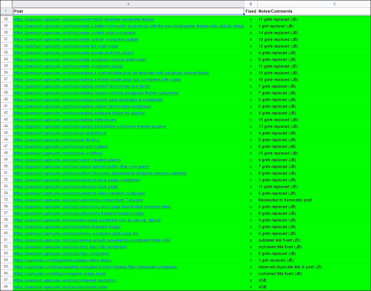Open the displaying-code blog link
The image size is (371, 291).
tap(61, 287)
